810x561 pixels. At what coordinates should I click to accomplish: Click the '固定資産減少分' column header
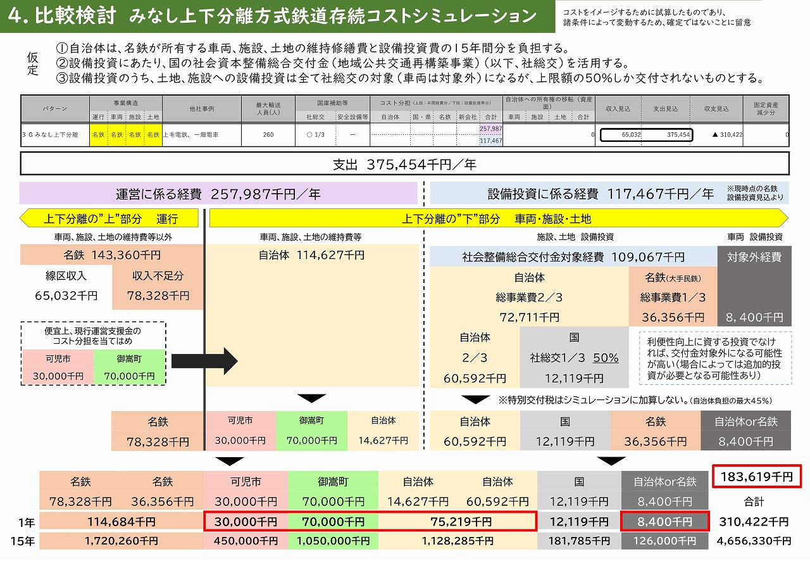(766, 109)
